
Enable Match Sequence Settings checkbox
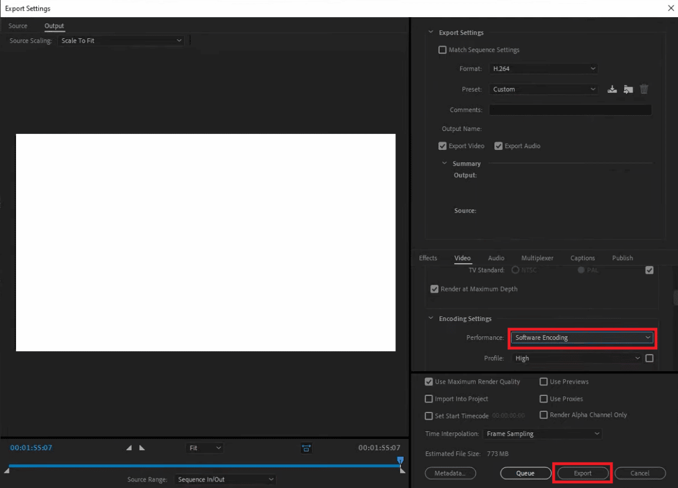443,50
